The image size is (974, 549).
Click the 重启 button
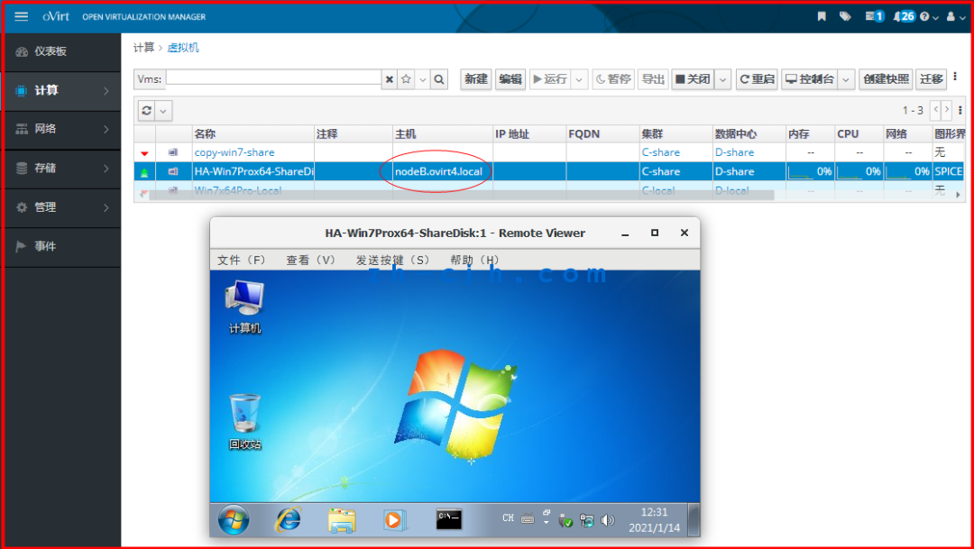click(757, 79)
